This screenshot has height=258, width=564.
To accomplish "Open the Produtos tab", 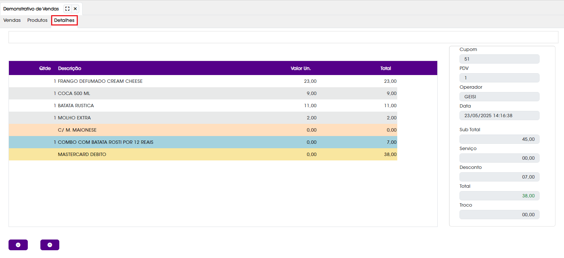I will pos(37,20).
